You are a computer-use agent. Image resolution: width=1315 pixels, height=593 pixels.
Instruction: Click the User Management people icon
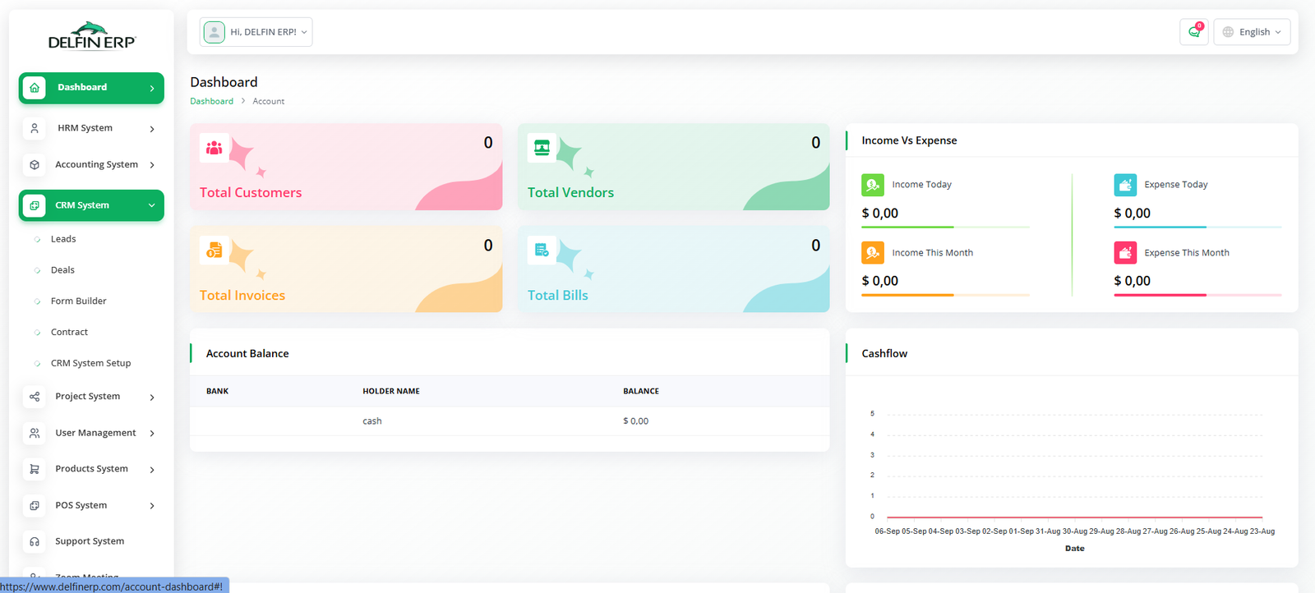(35, 433)
